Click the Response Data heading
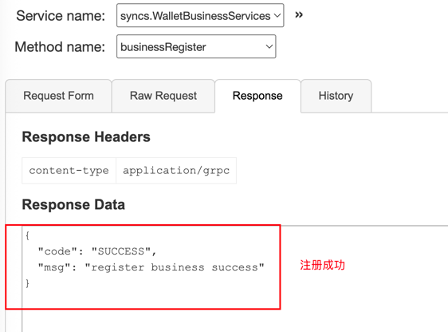Viewport: 448px width, 332px height. click(x=73, y=205)
